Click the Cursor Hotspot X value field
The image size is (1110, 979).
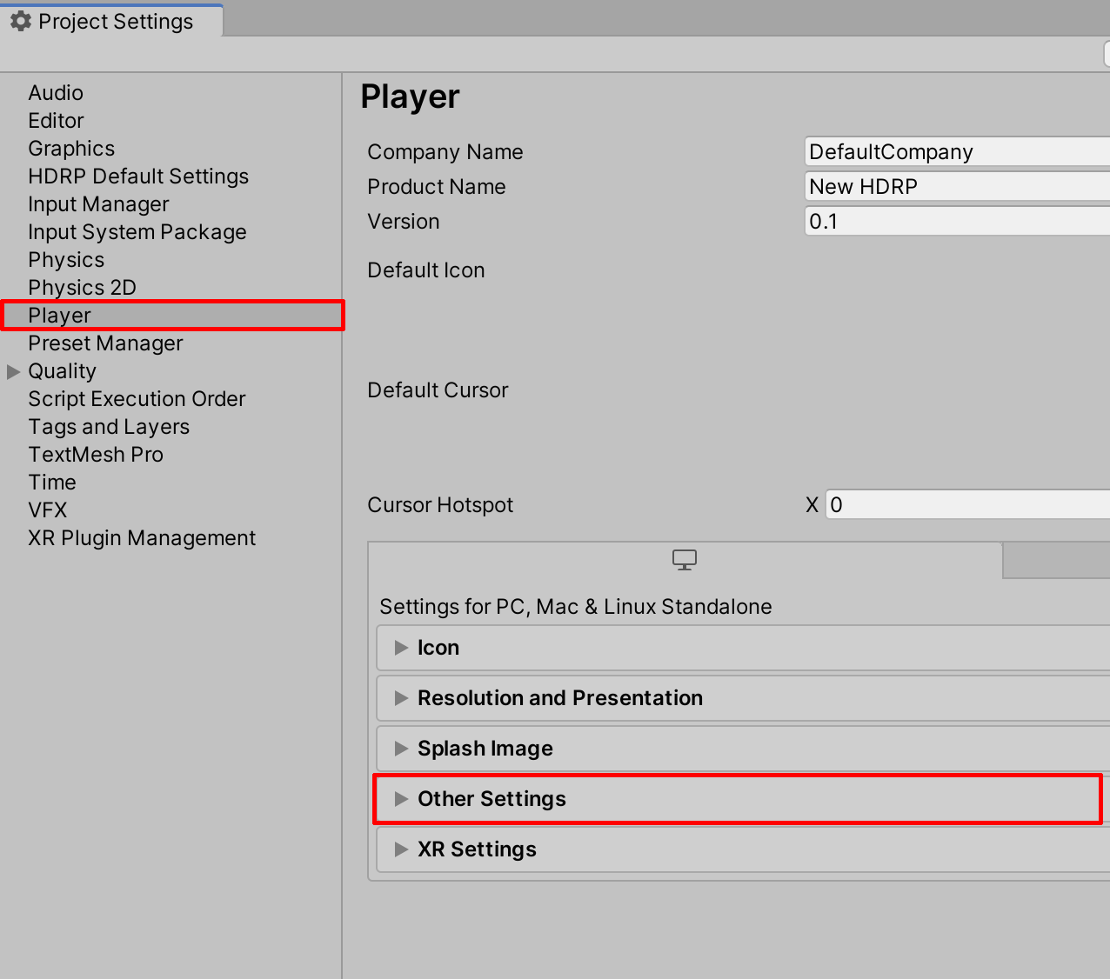tap(966, 505)
